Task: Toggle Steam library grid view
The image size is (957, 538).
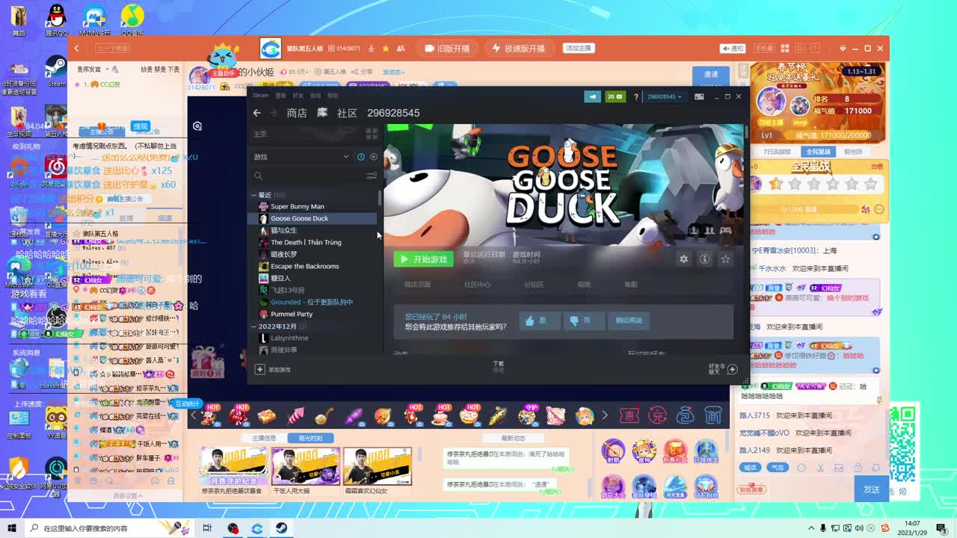Action: [x=372, y=134]
